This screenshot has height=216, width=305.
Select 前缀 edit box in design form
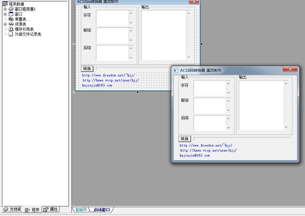pos(112,35)
